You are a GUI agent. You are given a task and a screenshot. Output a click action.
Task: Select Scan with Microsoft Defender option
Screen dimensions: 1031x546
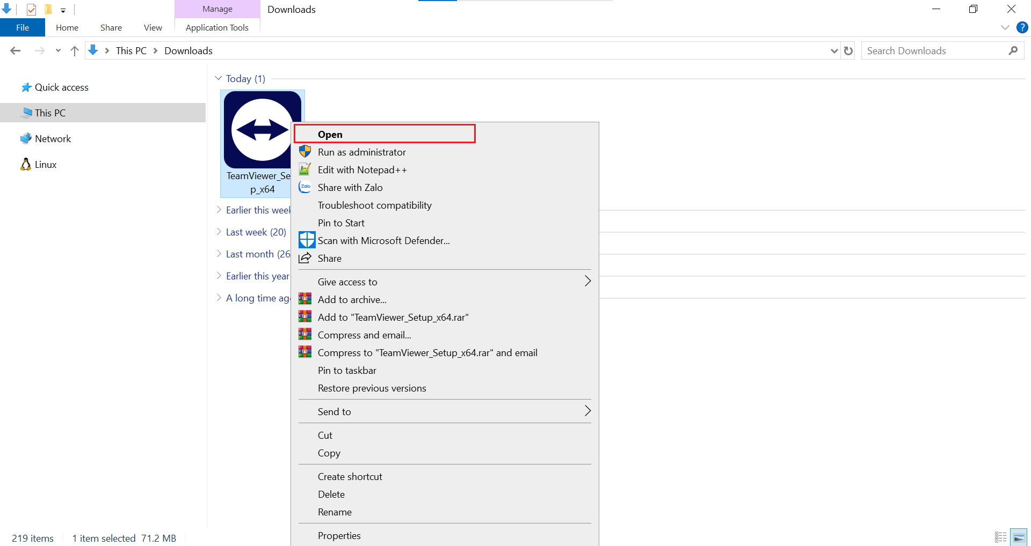click(383, 241)
